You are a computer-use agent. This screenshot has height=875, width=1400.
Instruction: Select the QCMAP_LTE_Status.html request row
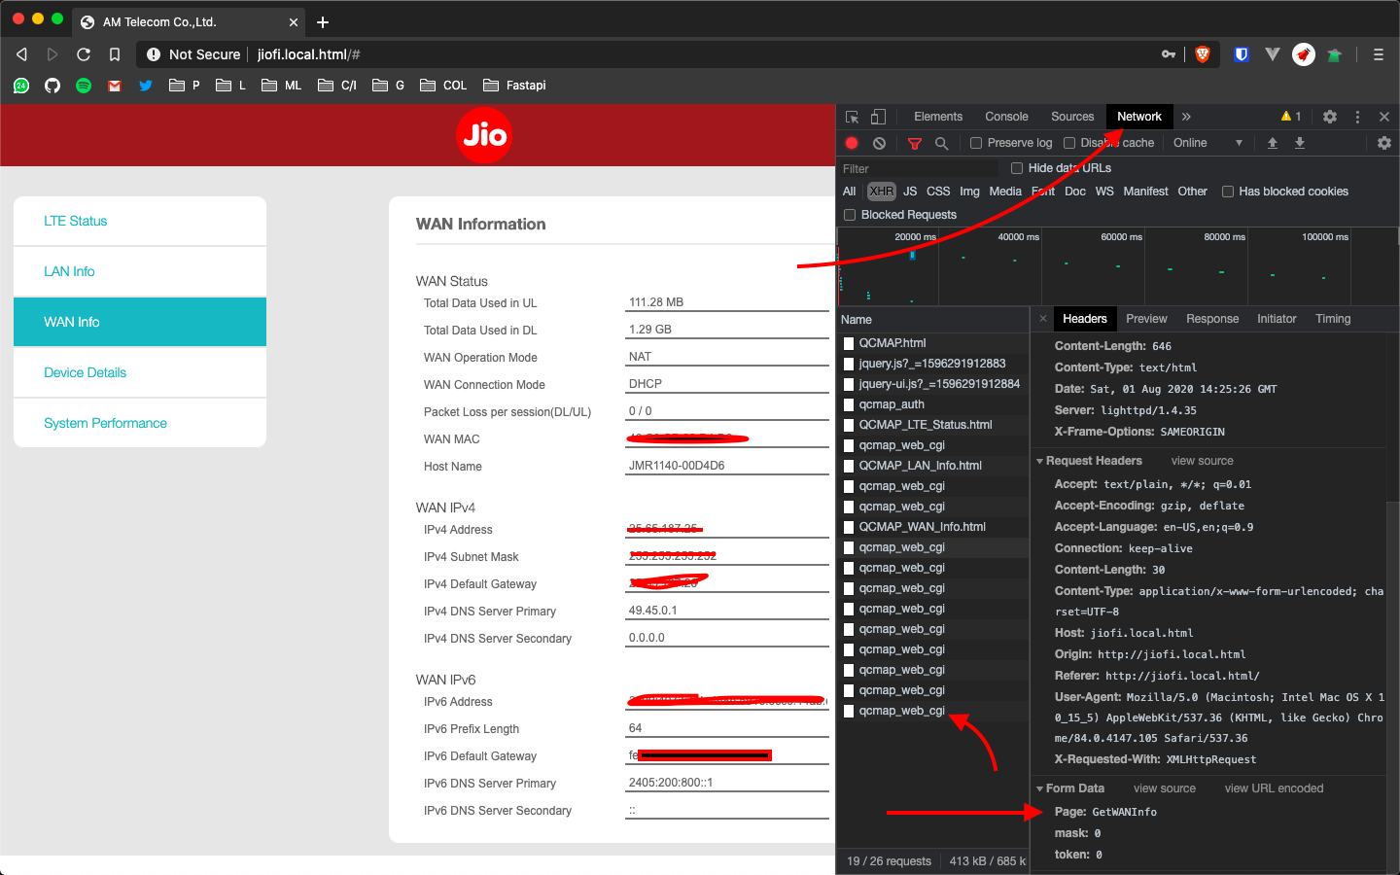click(x=933, y=425)
